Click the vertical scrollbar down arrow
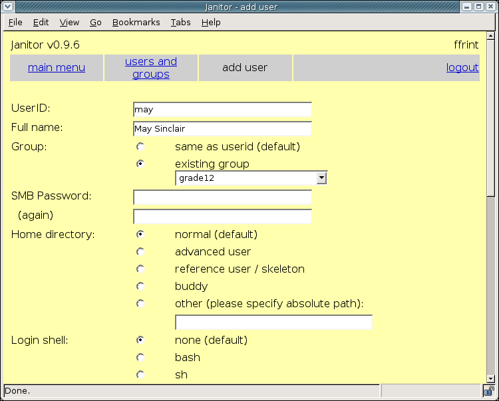 (490, 379)
